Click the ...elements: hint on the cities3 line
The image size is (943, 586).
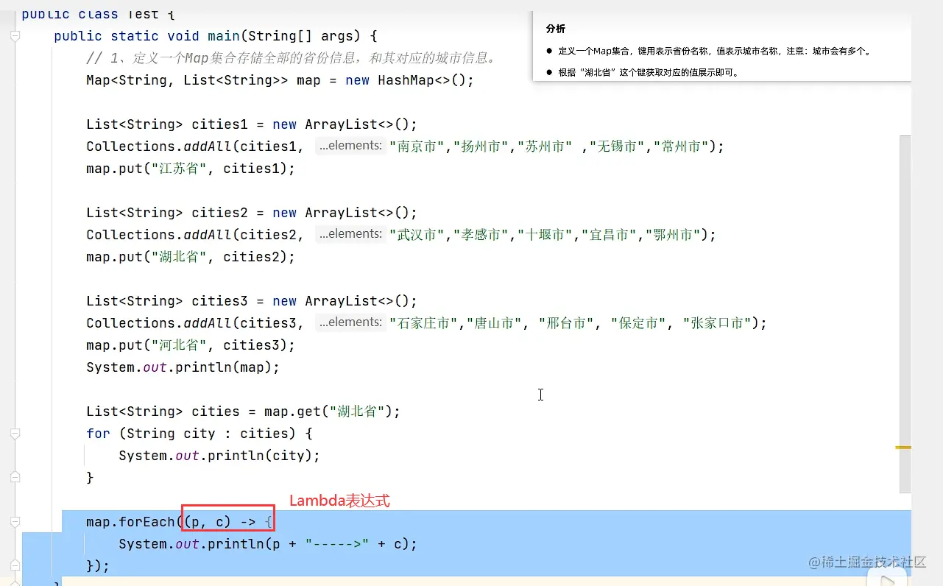click(350, 322)
